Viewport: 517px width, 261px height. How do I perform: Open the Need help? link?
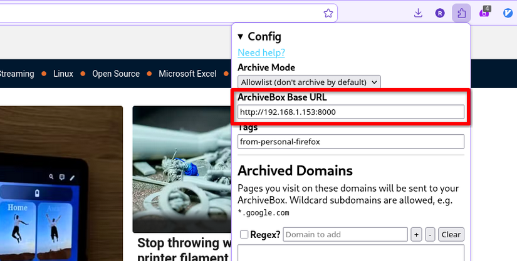point(261,52)
